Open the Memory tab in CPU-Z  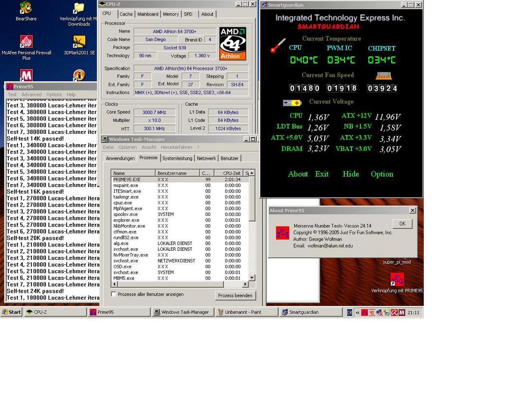[x=171, y=14]
